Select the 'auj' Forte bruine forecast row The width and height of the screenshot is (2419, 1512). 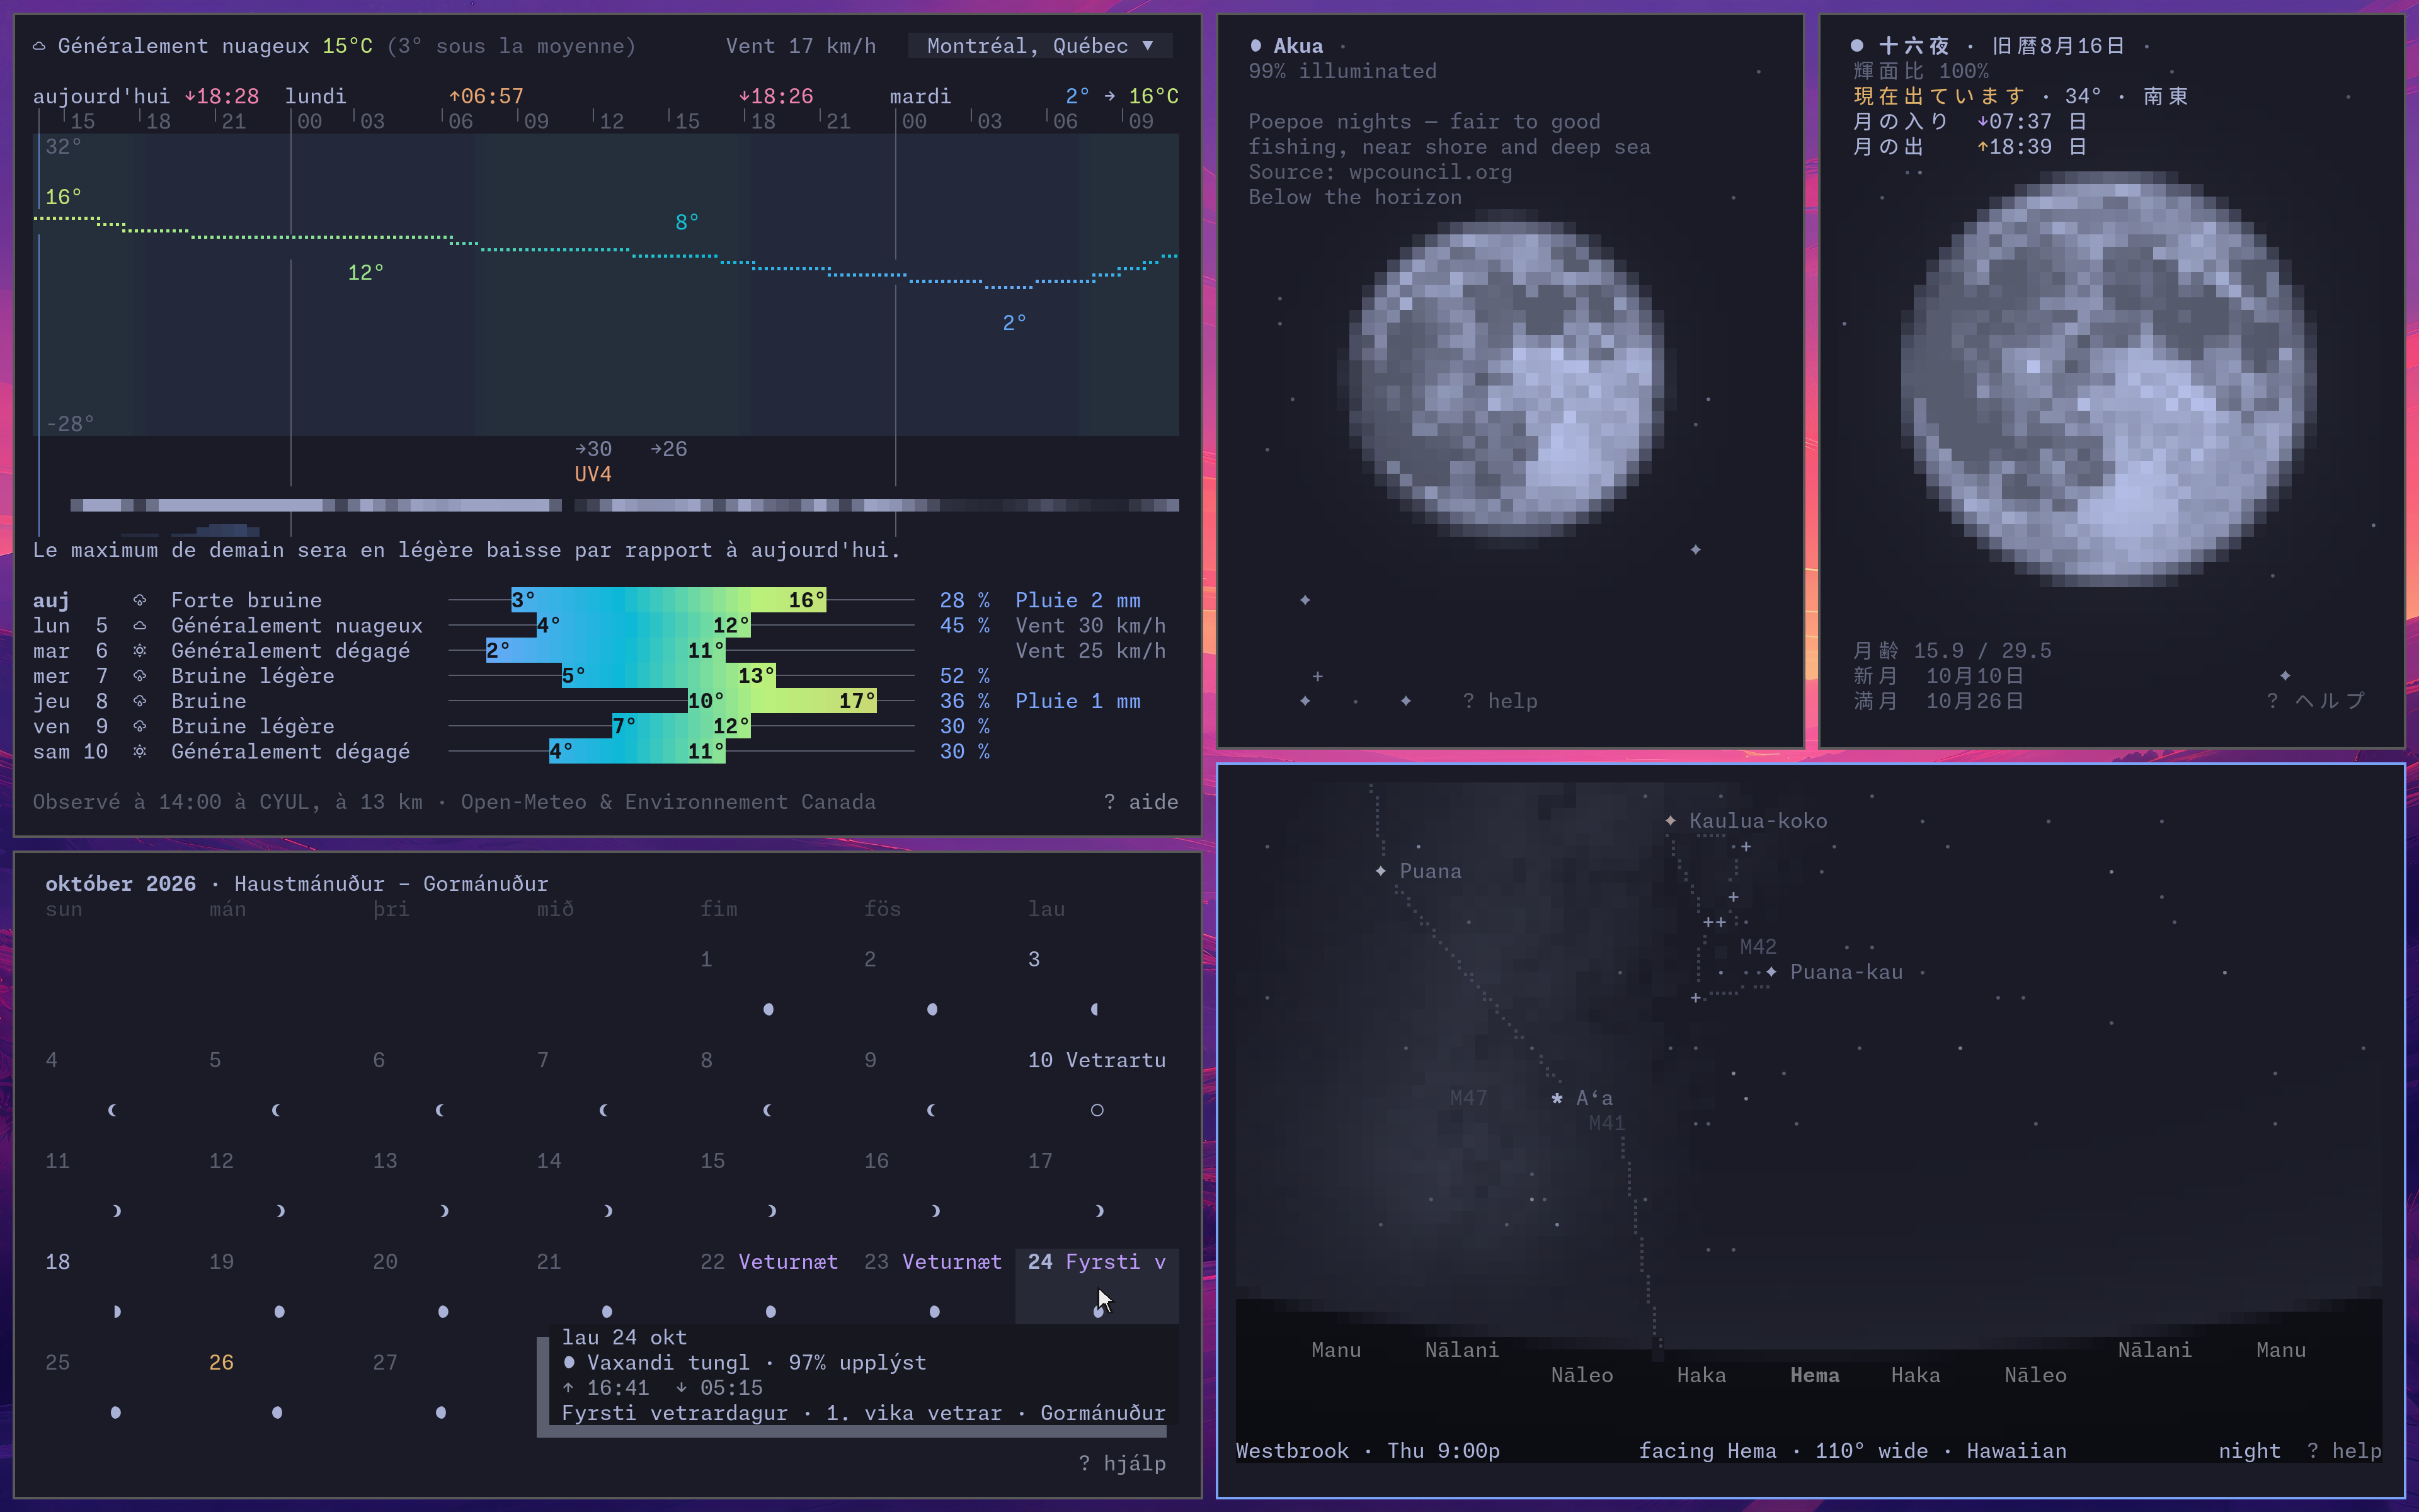coord(606,600)
